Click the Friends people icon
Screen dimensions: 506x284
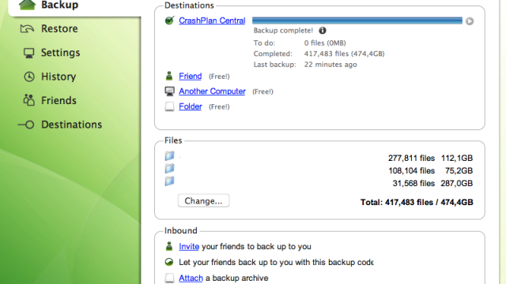click(28, 100)
